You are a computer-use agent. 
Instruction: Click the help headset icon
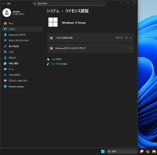[48, 59]
